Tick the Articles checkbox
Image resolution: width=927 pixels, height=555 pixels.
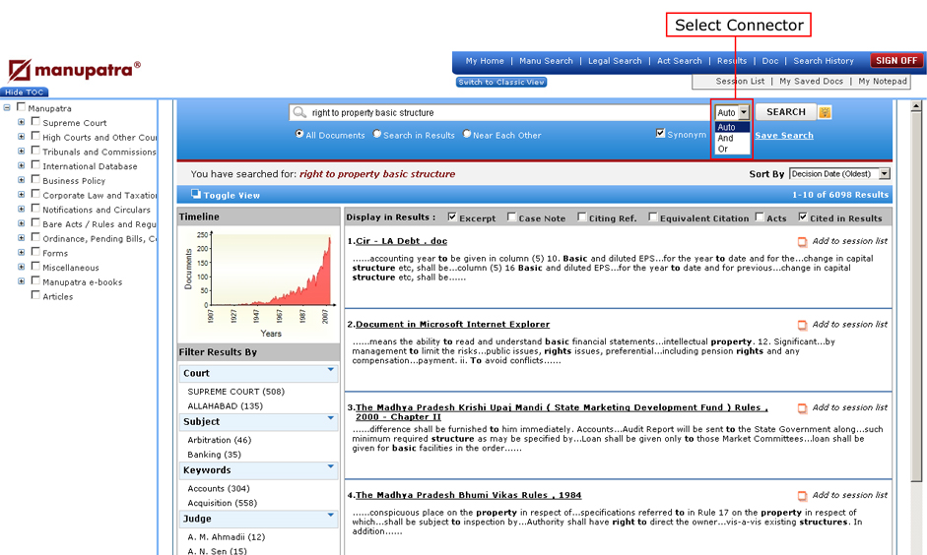[35, 294]
